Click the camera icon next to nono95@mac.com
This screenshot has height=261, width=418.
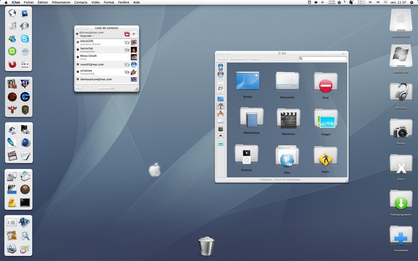click(x=127, y=65)
